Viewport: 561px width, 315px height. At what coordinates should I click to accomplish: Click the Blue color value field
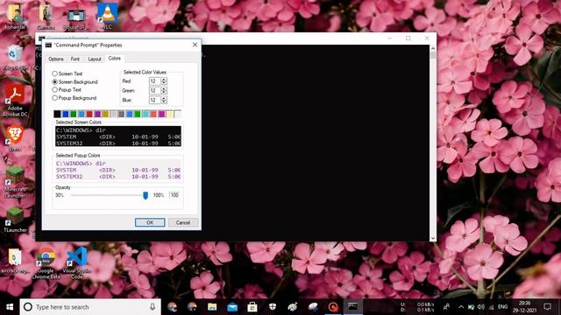(x=155, y=100)
